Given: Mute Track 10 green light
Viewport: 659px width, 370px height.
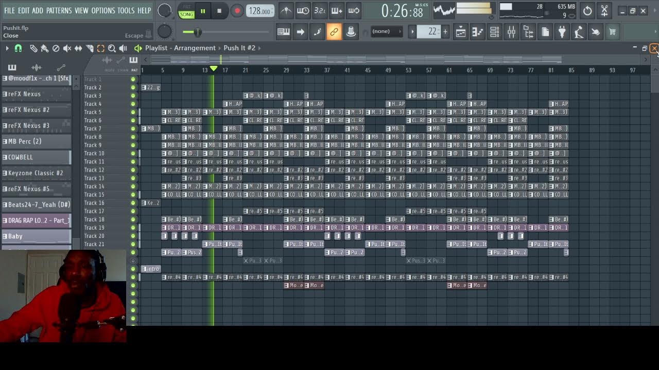Looking at the screenshot, I should coord(133,153).
